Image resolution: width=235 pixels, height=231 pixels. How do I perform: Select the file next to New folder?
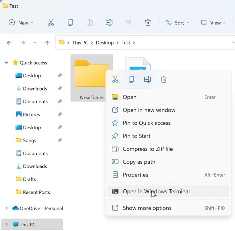pos(138,64)
